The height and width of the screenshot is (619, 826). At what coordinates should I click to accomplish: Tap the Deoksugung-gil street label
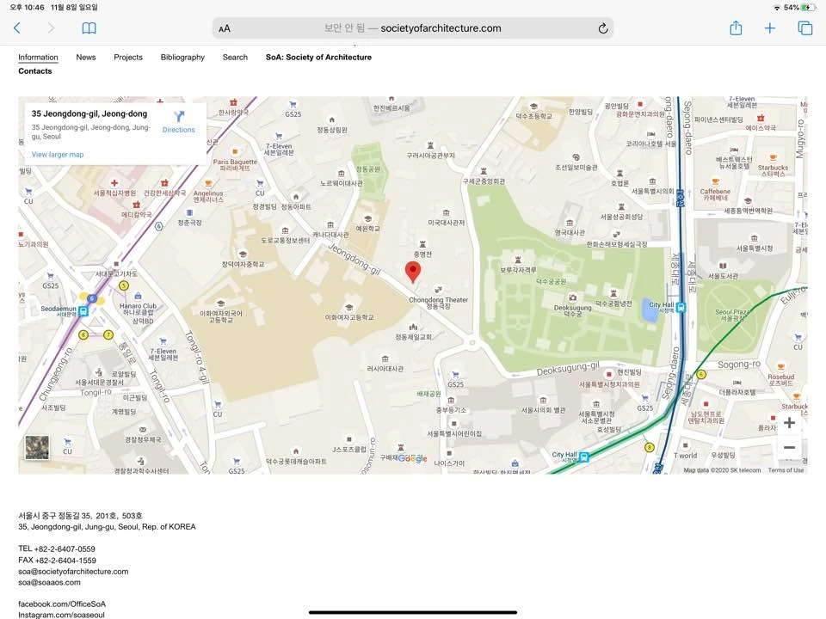coord(568,369)
